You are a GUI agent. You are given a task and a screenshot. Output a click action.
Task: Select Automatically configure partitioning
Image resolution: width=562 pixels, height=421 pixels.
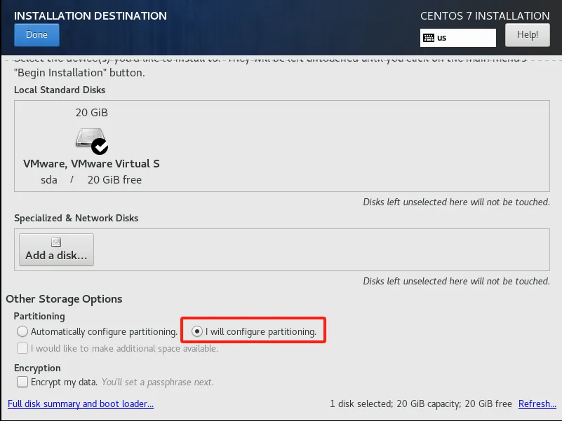(x=23, y=331)
